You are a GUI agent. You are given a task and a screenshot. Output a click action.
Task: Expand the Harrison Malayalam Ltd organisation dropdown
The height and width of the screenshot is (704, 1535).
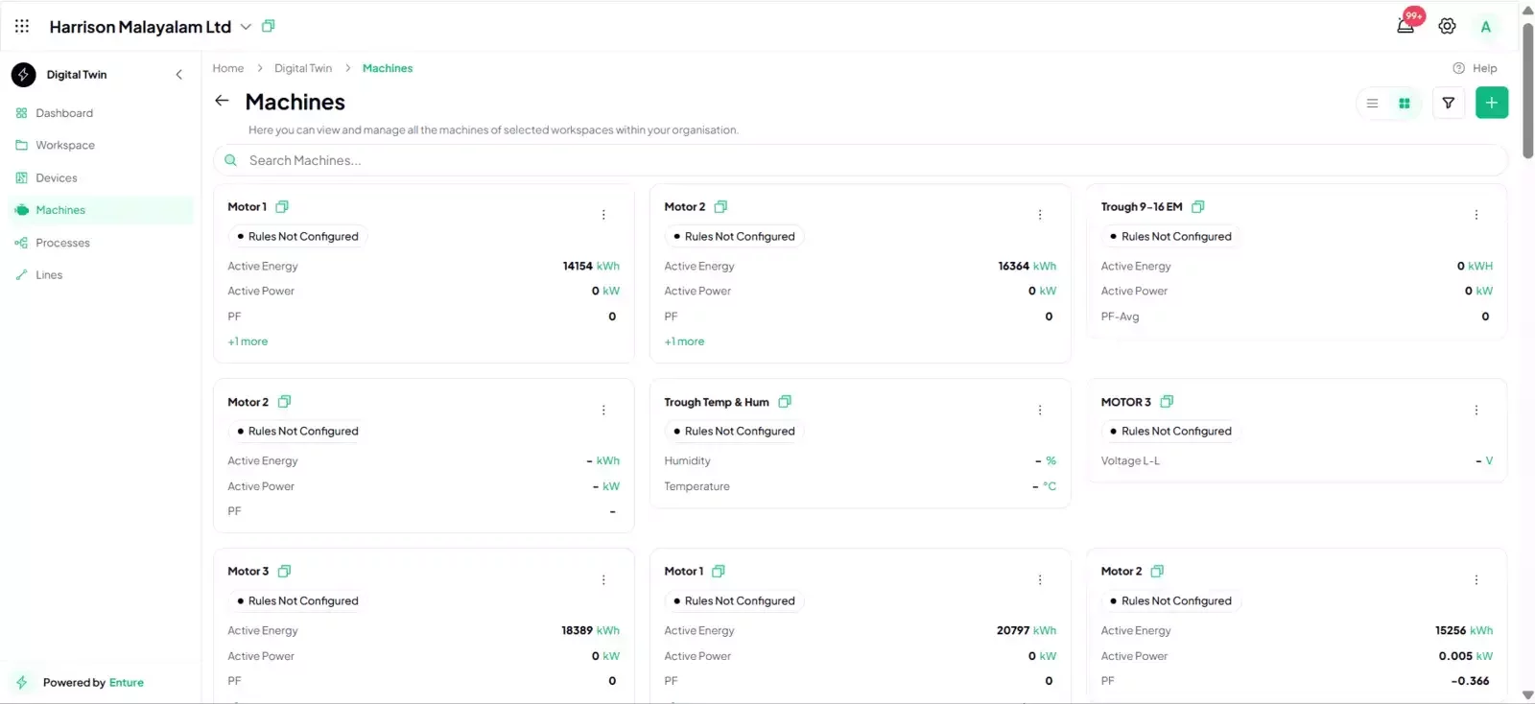pyautogui.click(x=246, y=27)
